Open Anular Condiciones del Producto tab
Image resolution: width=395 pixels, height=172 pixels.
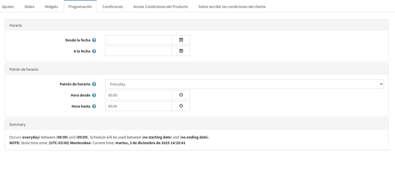160,7
